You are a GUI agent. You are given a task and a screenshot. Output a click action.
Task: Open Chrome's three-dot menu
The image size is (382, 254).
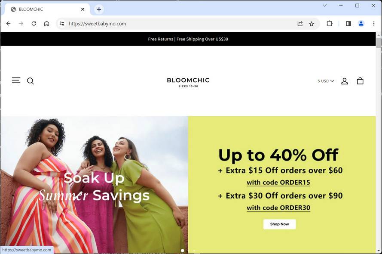click(x=374, y=23)
